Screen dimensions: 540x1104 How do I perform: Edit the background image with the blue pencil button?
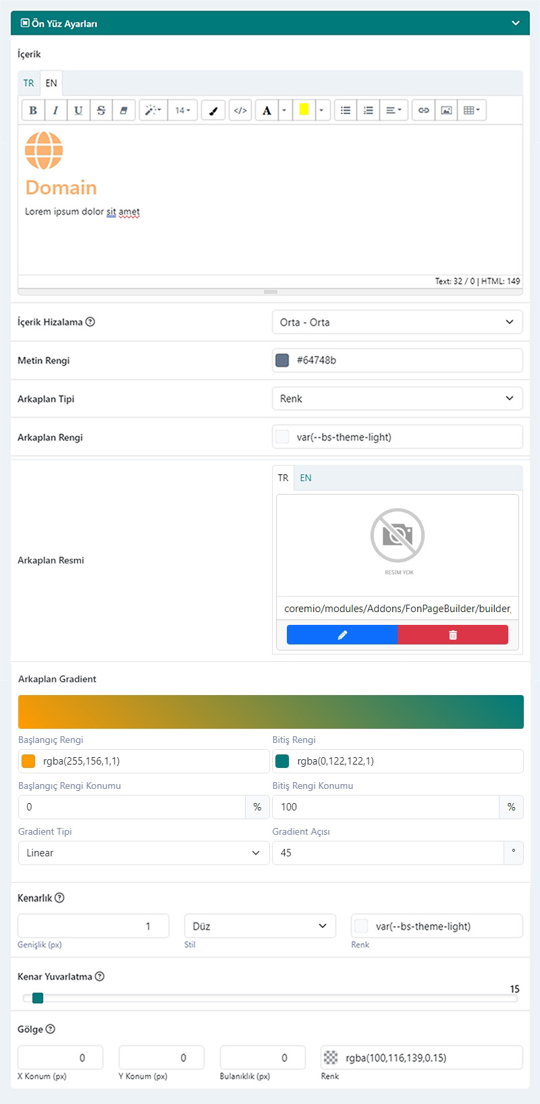[x=342, y=635]
